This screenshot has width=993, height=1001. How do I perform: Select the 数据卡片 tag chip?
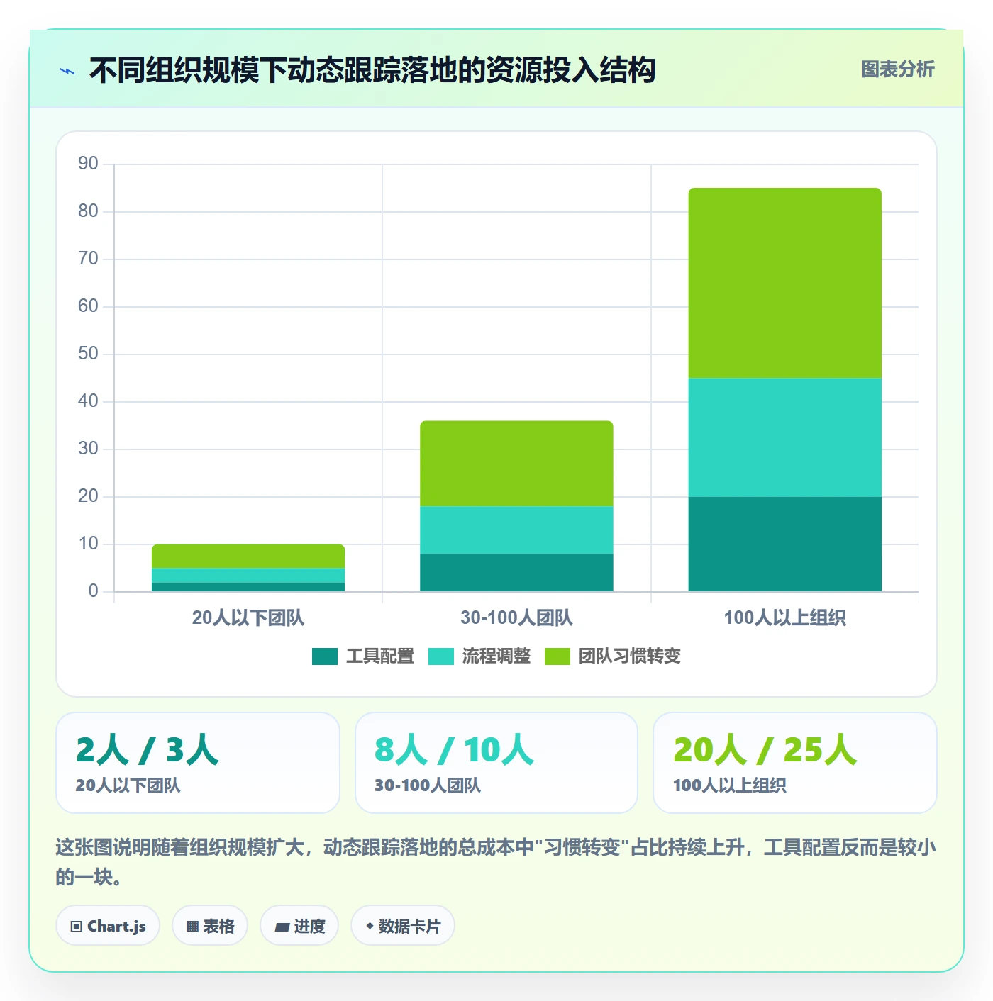coord(403,926)
